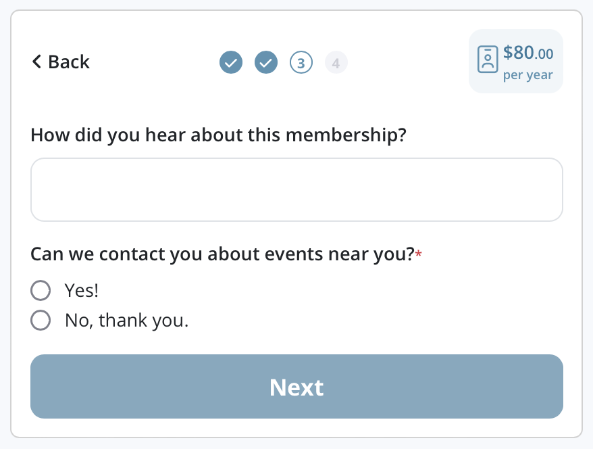Click the second completed step checkmark icon
The height and width of the screenshot is (449, 593).
(x=265, y=62)
